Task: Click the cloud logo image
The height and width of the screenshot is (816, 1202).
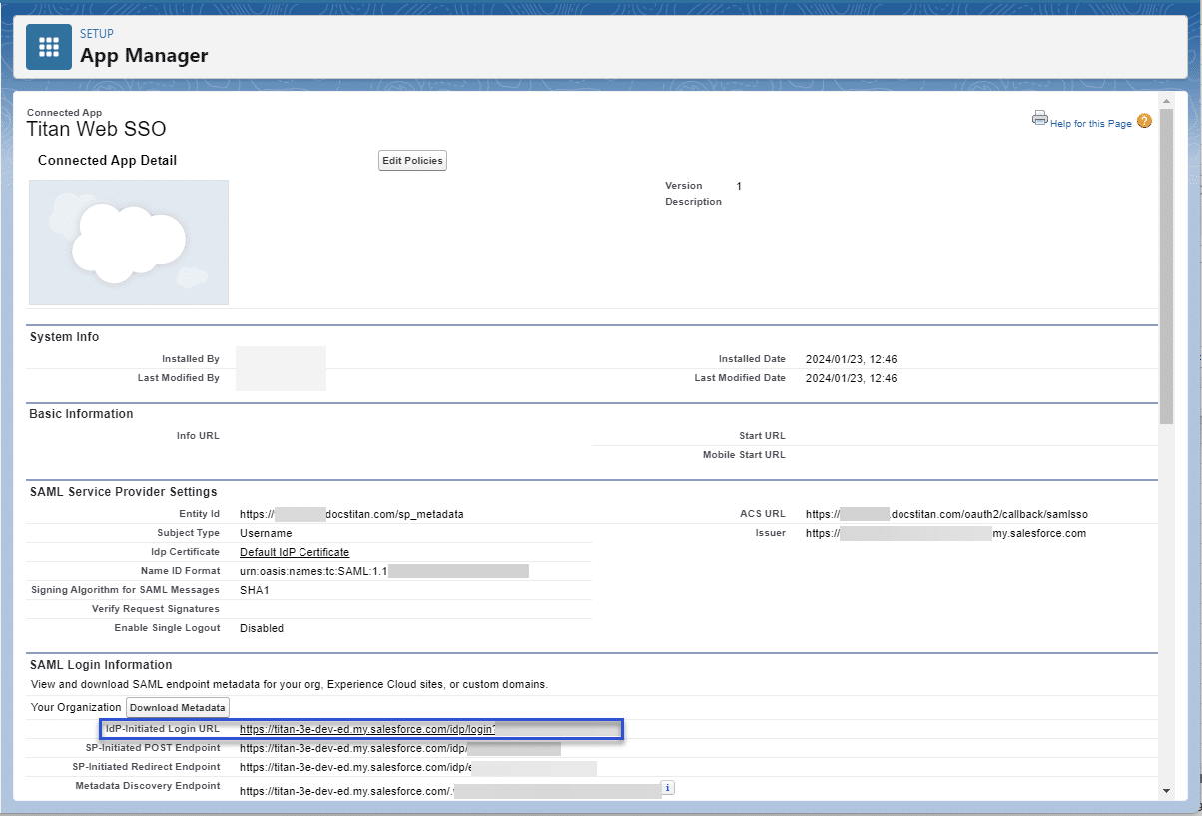Action: 129,242
